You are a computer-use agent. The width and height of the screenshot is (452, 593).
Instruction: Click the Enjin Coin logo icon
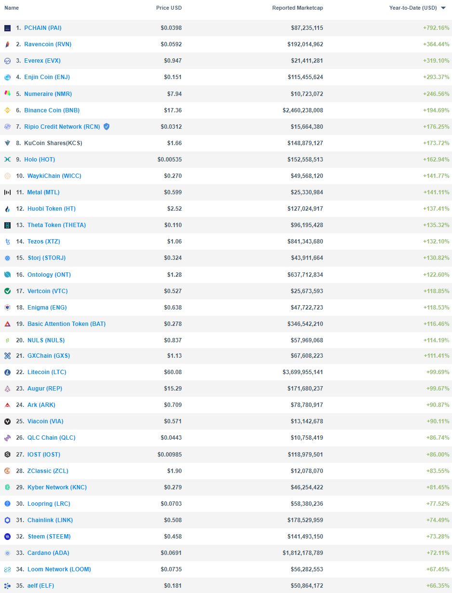(7, 77)
